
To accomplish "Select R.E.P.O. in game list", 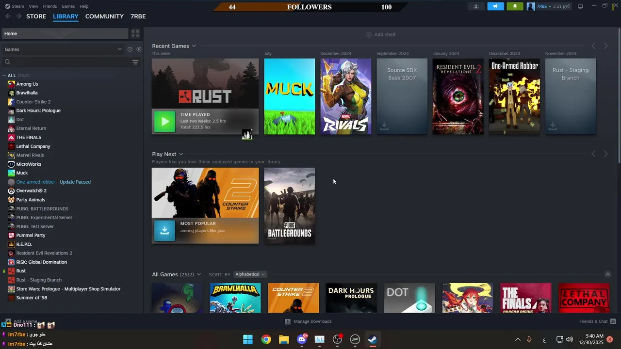I will (x=24, y=244).
